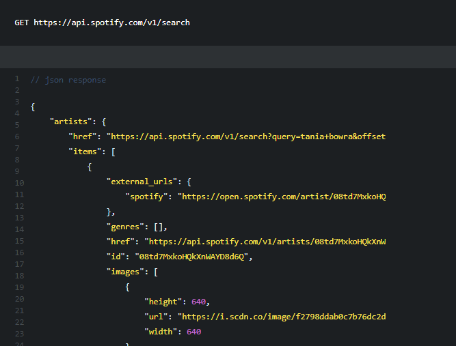456x346 pixels.
Task: Open the i.scdn.co image URL
Action: point(282,317)
